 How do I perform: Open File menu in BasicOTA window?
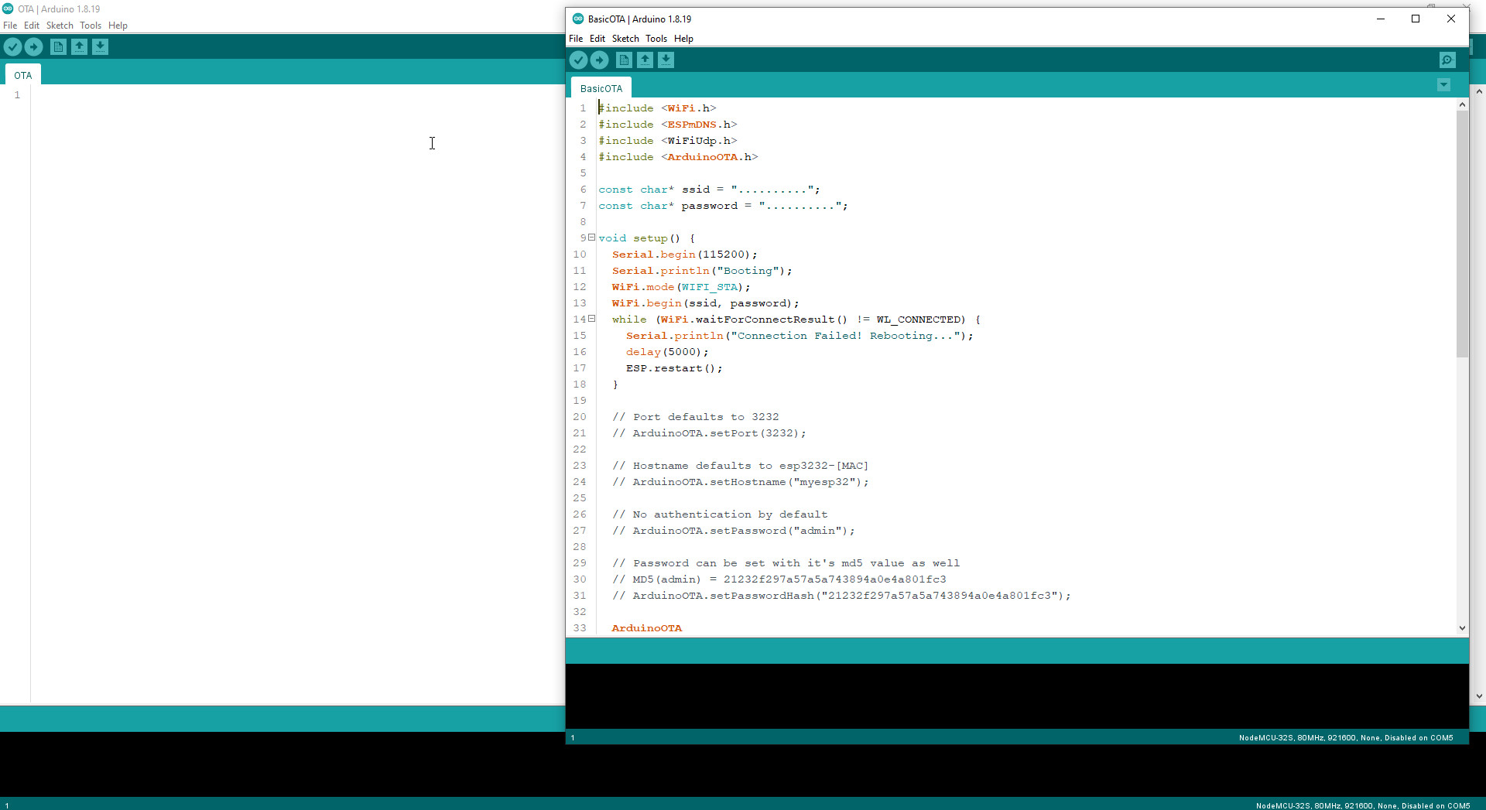[x=576, y=39]
